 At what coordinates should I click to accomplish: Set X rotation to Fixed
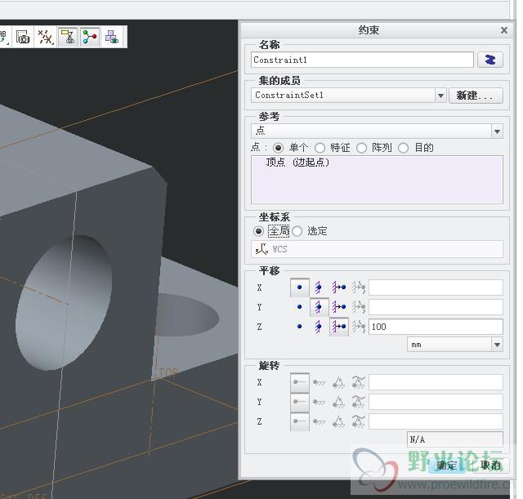coord(320,382)
